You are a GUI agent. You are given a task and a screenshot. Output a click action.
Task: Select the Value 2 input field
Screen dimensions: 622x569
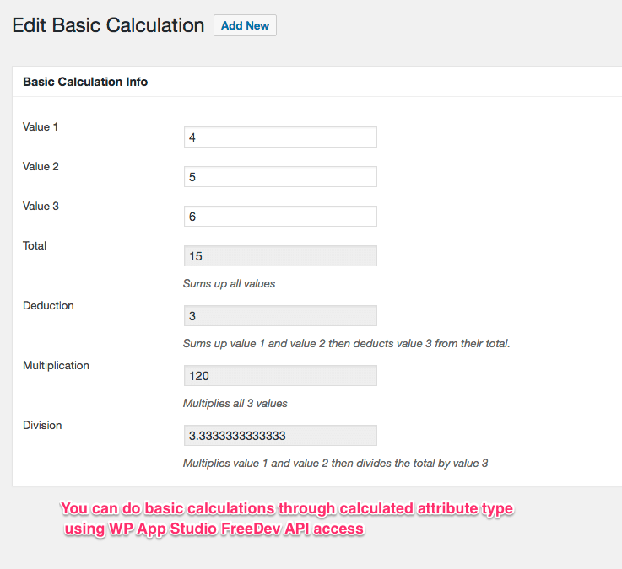point(280,177)
